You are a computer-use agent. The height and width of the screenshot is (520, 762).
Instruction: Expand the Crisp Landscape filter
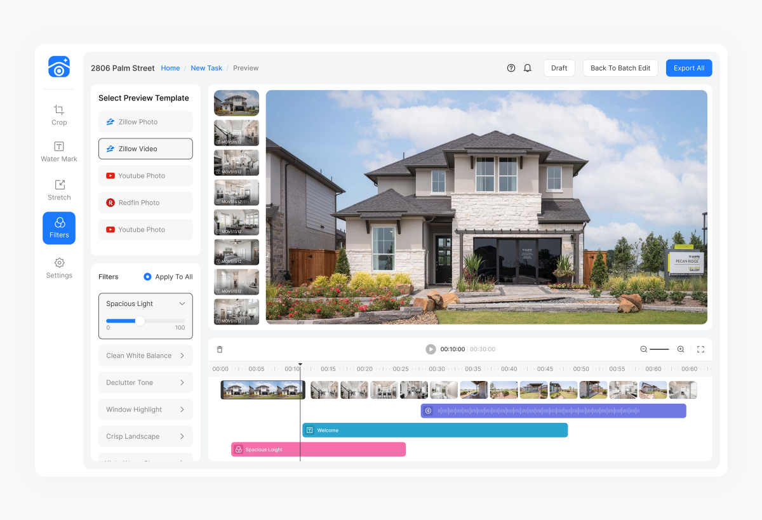coord(145,436)
